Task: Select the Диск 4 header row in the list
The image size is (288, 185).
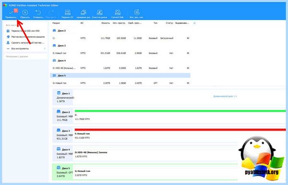Action: (x=120, y=61)
